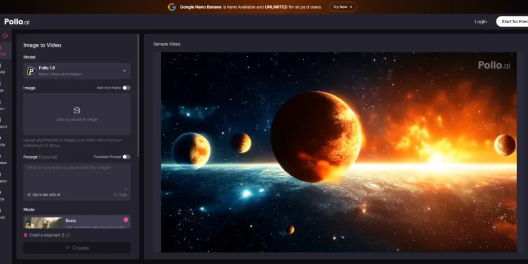Expand the Model dropdown chevron
This screenshot has width=528, height=264.
[124, 71]
